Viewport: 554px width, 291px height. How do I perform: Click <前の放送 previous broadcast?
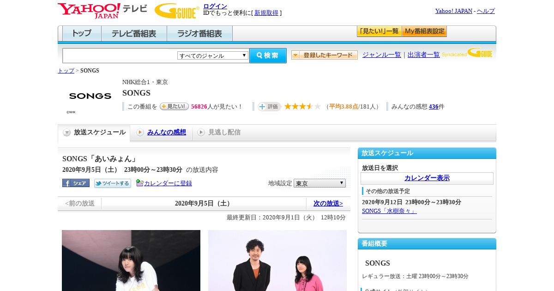pos(79,204)
